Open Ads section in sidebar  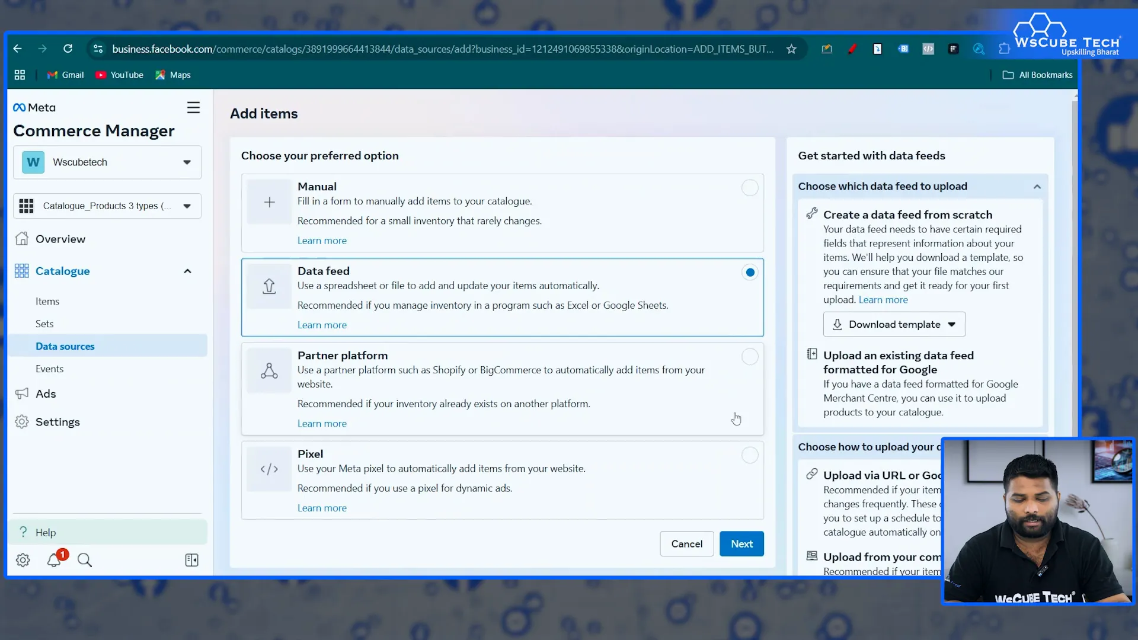pos(46,393)
